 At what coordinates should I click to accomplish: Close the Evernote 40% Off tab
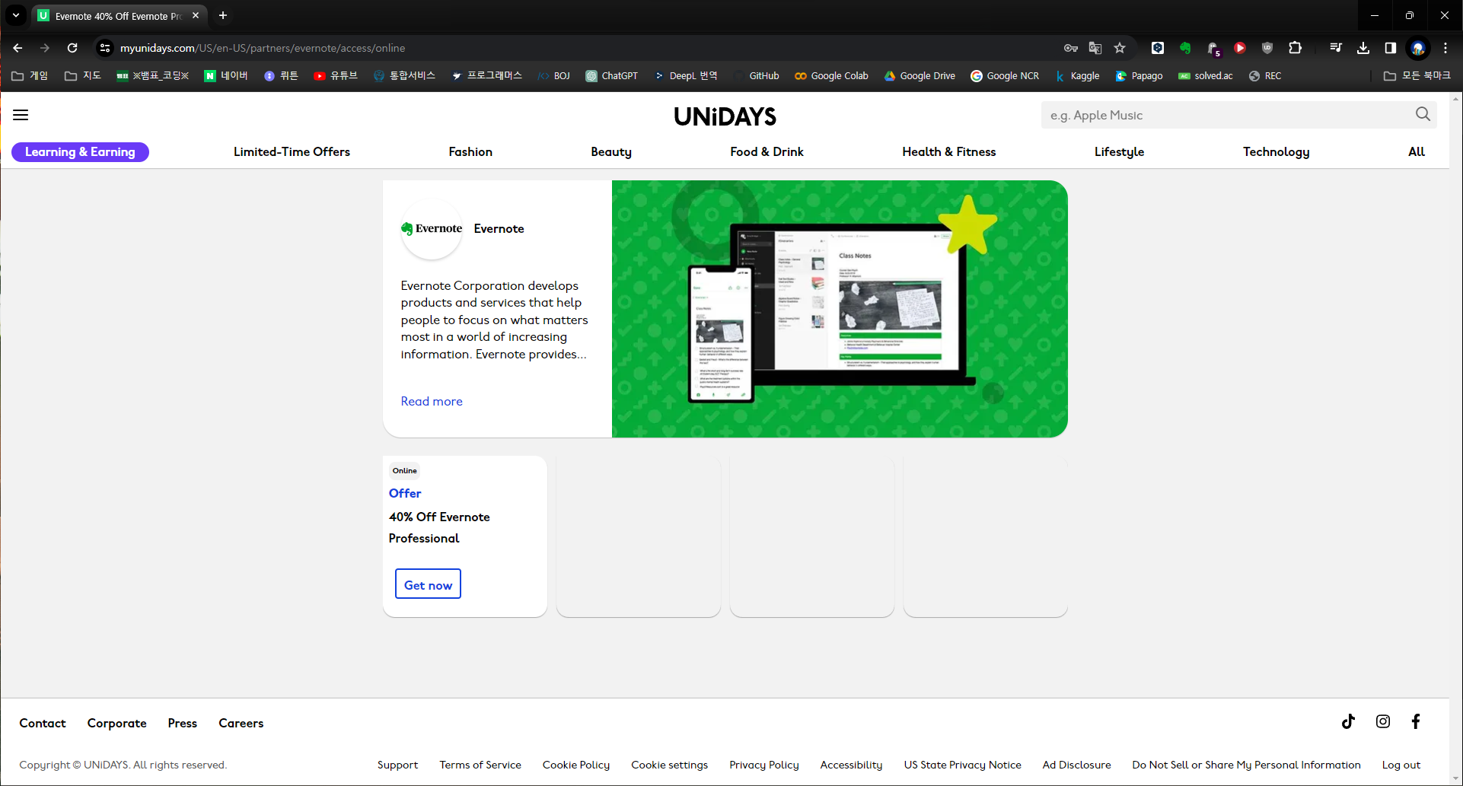[x=196, y=15]
